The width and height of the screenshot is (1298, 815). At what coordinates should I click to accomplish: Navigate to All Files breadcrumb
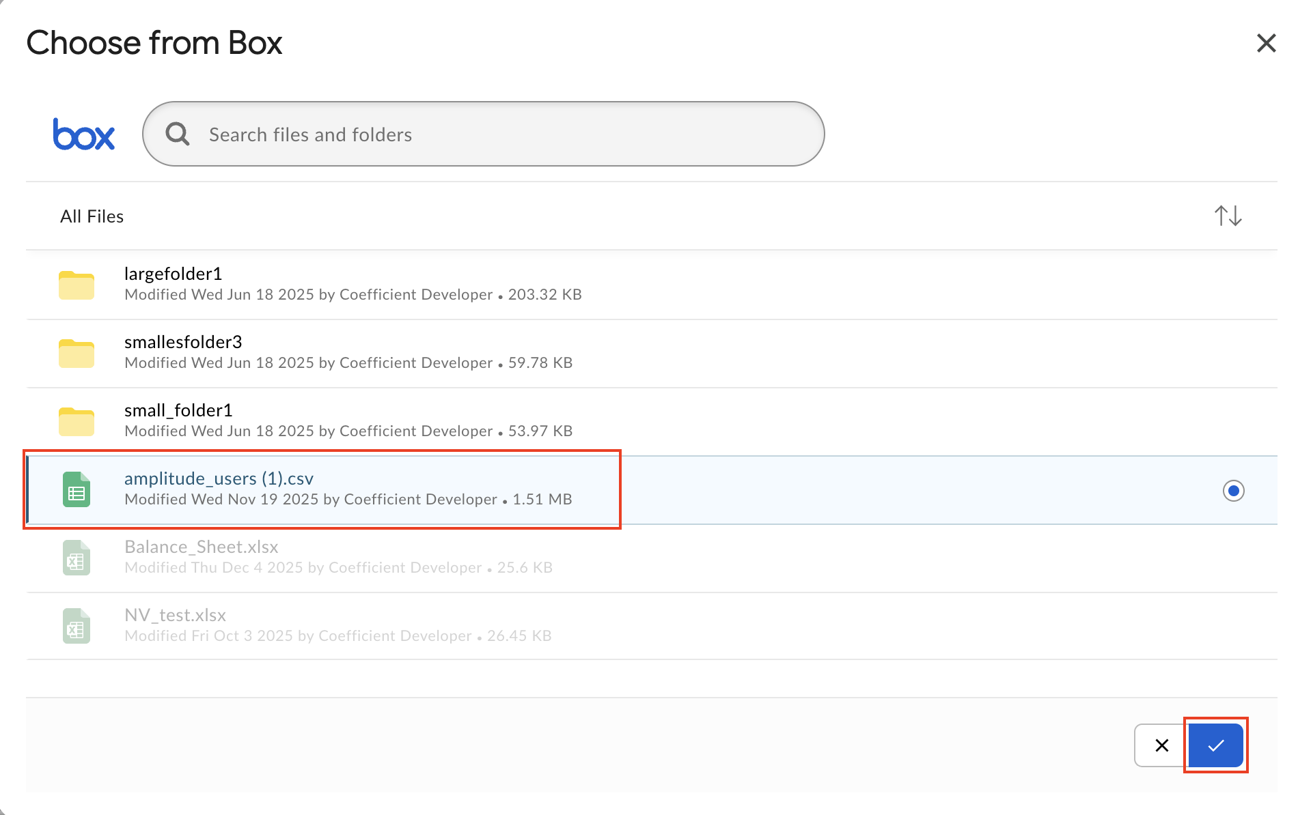point(92,216)
